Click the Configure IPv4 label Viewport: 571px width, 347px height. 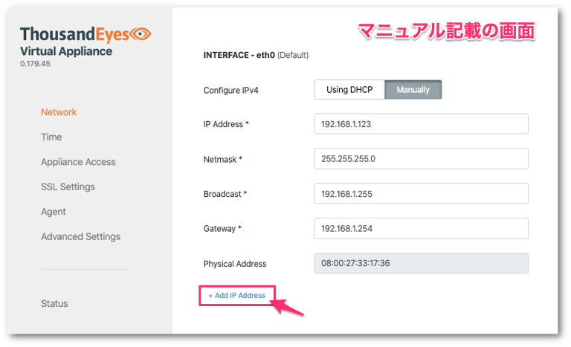pos(231,91)
